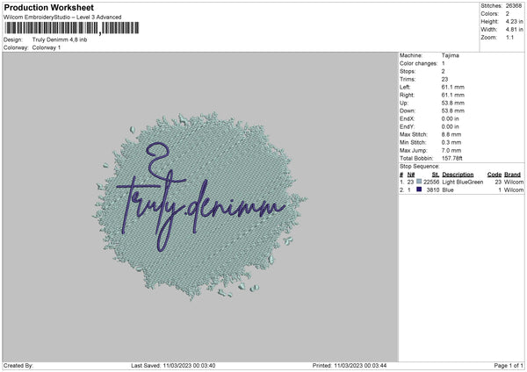Click the stitch count 3810 in row 2

point(433,190)
